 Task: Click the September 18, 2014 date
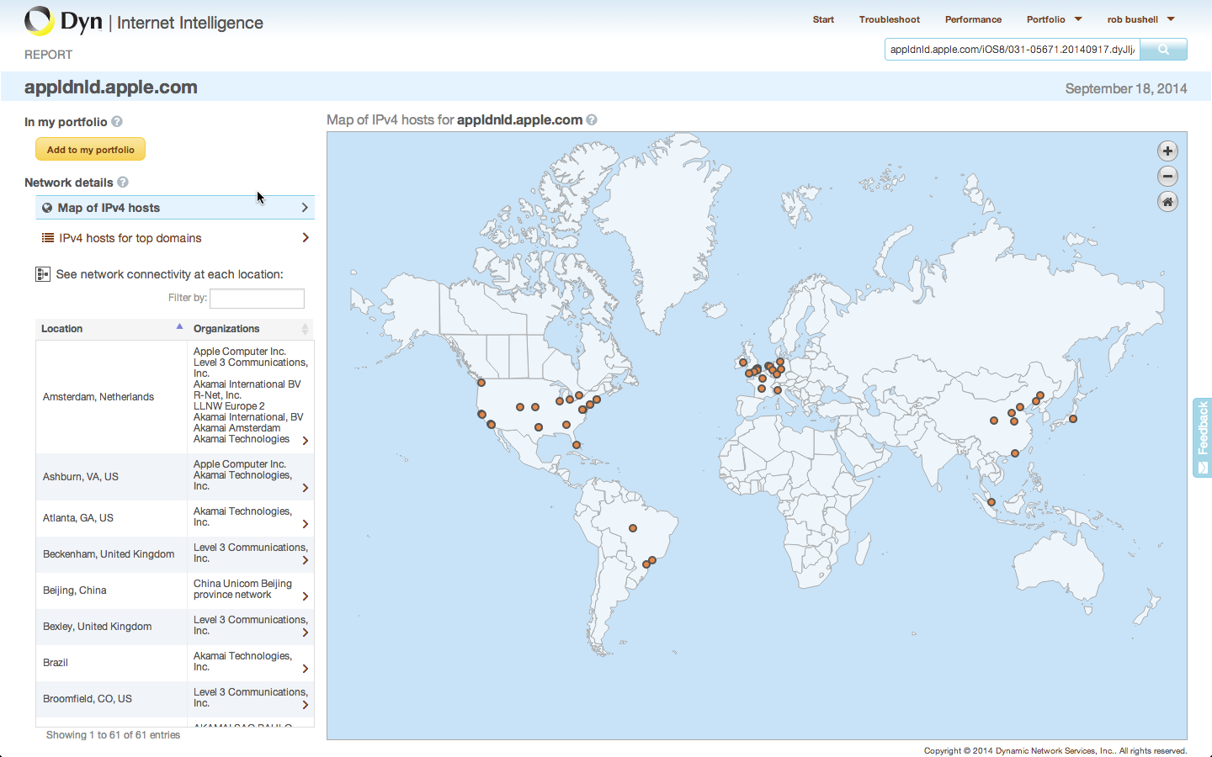pos(1126,88)
